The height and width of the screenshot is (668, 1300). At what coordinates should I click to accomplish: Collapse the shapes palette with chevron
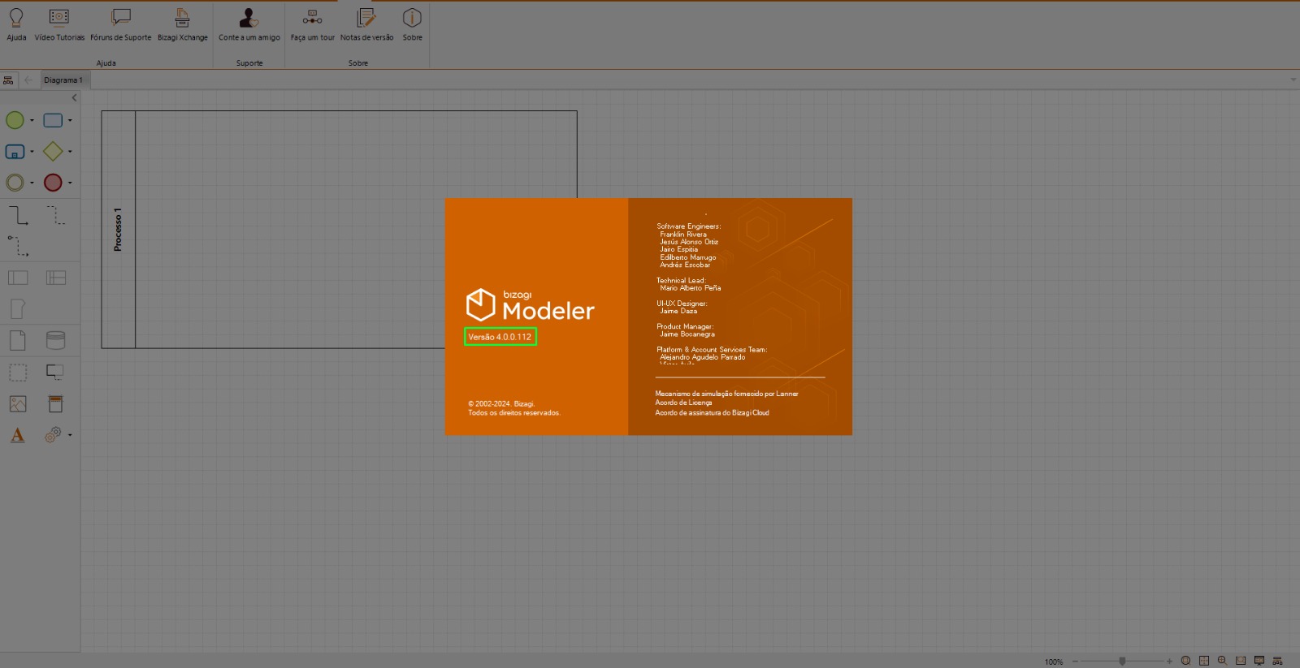click(74, 98)
